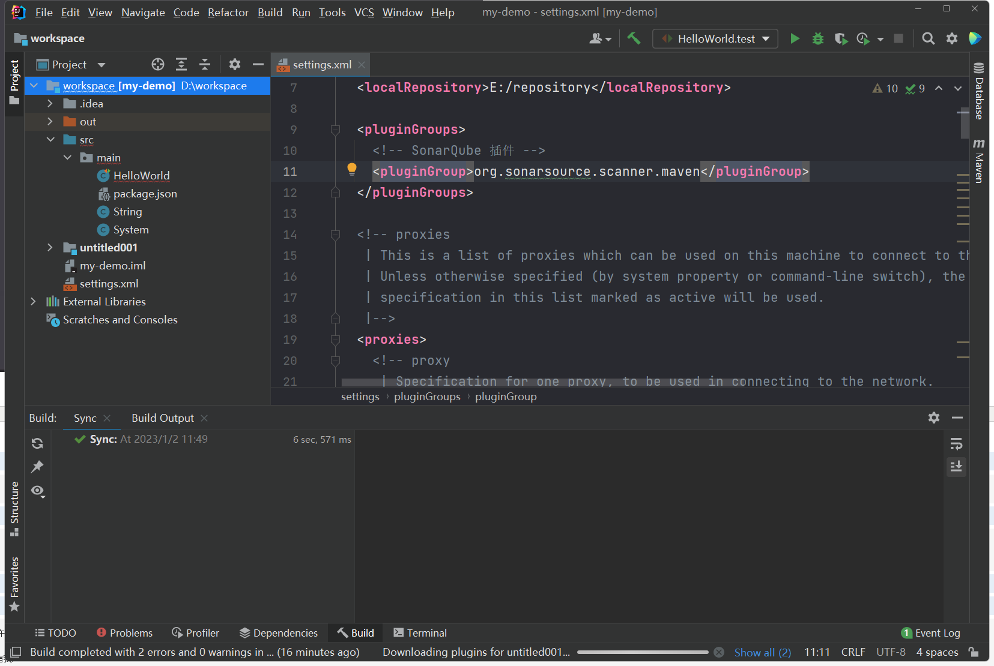Click Collapse All icon in Project panel

tap(205, 65)
